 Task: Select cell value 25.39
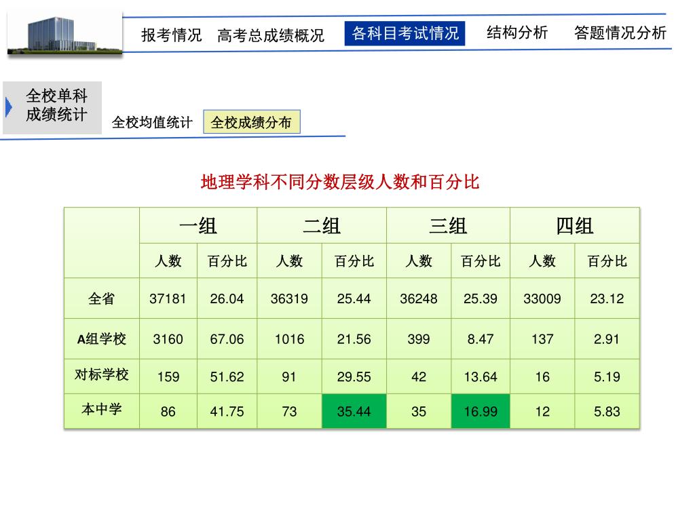(481, 298)
